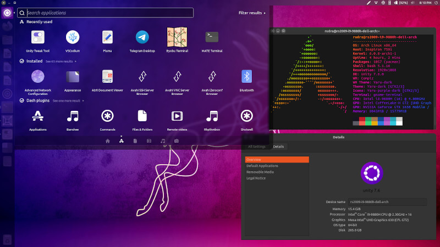The height and width of the screenshot is (247, 440).
Task: Expand See one more result for Dash plugins
Action: click(68, 101)
